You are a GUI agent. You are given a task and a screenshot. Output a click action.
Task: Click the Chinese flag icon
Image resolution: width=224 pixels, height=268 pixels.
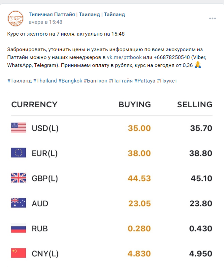point(18,253)
